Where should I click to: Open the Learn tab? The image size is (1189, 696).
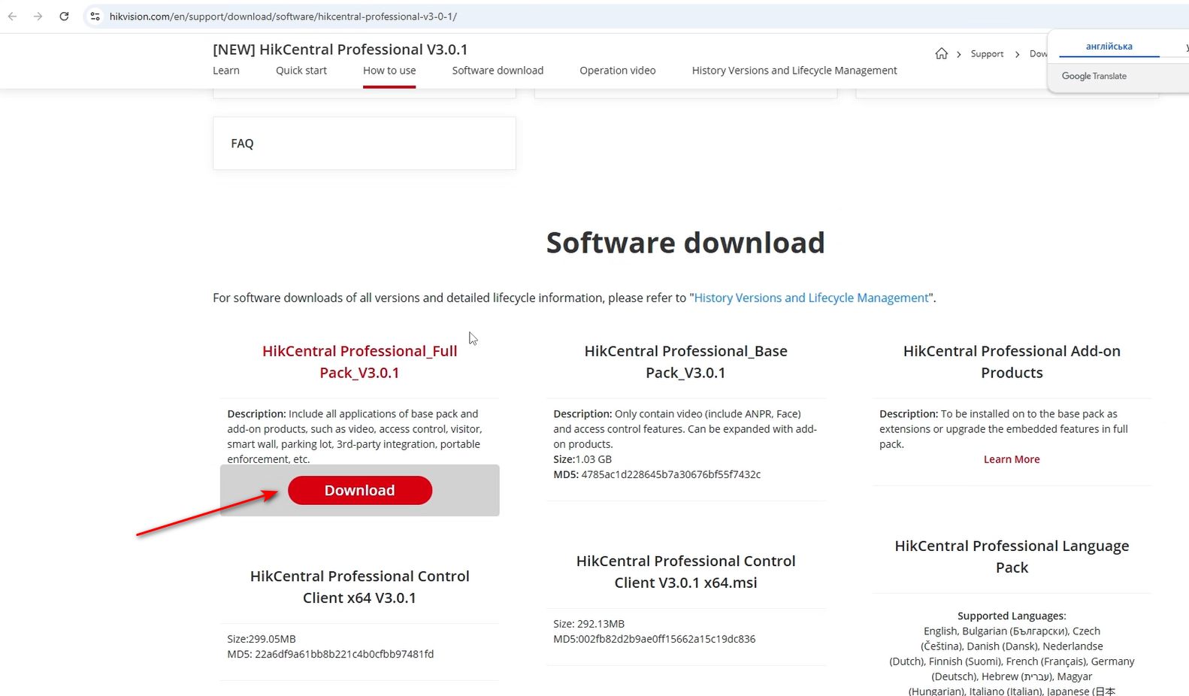[225, 71]
